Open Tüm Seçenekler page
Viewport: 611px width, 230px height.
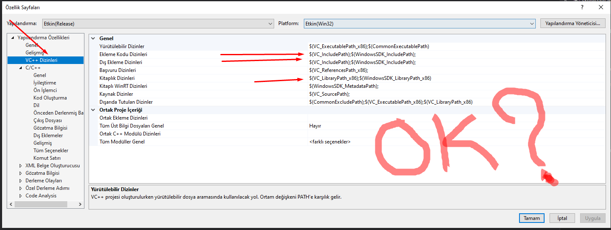(x=51, y=151)
